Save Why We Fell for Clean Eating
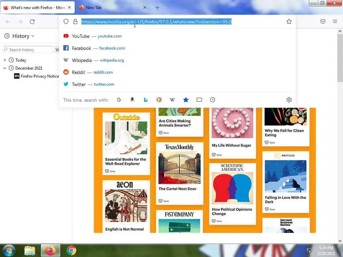Image resolution: width=343 pixels, height=257 pixels. point(270,143)
